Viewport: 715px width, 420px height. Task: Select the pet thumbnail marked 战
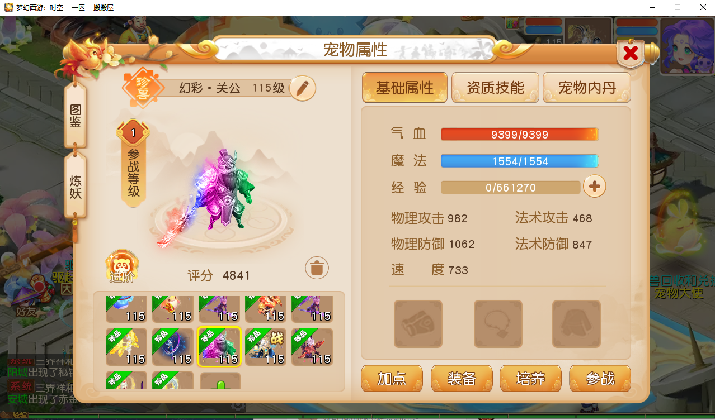coord(266,347)
